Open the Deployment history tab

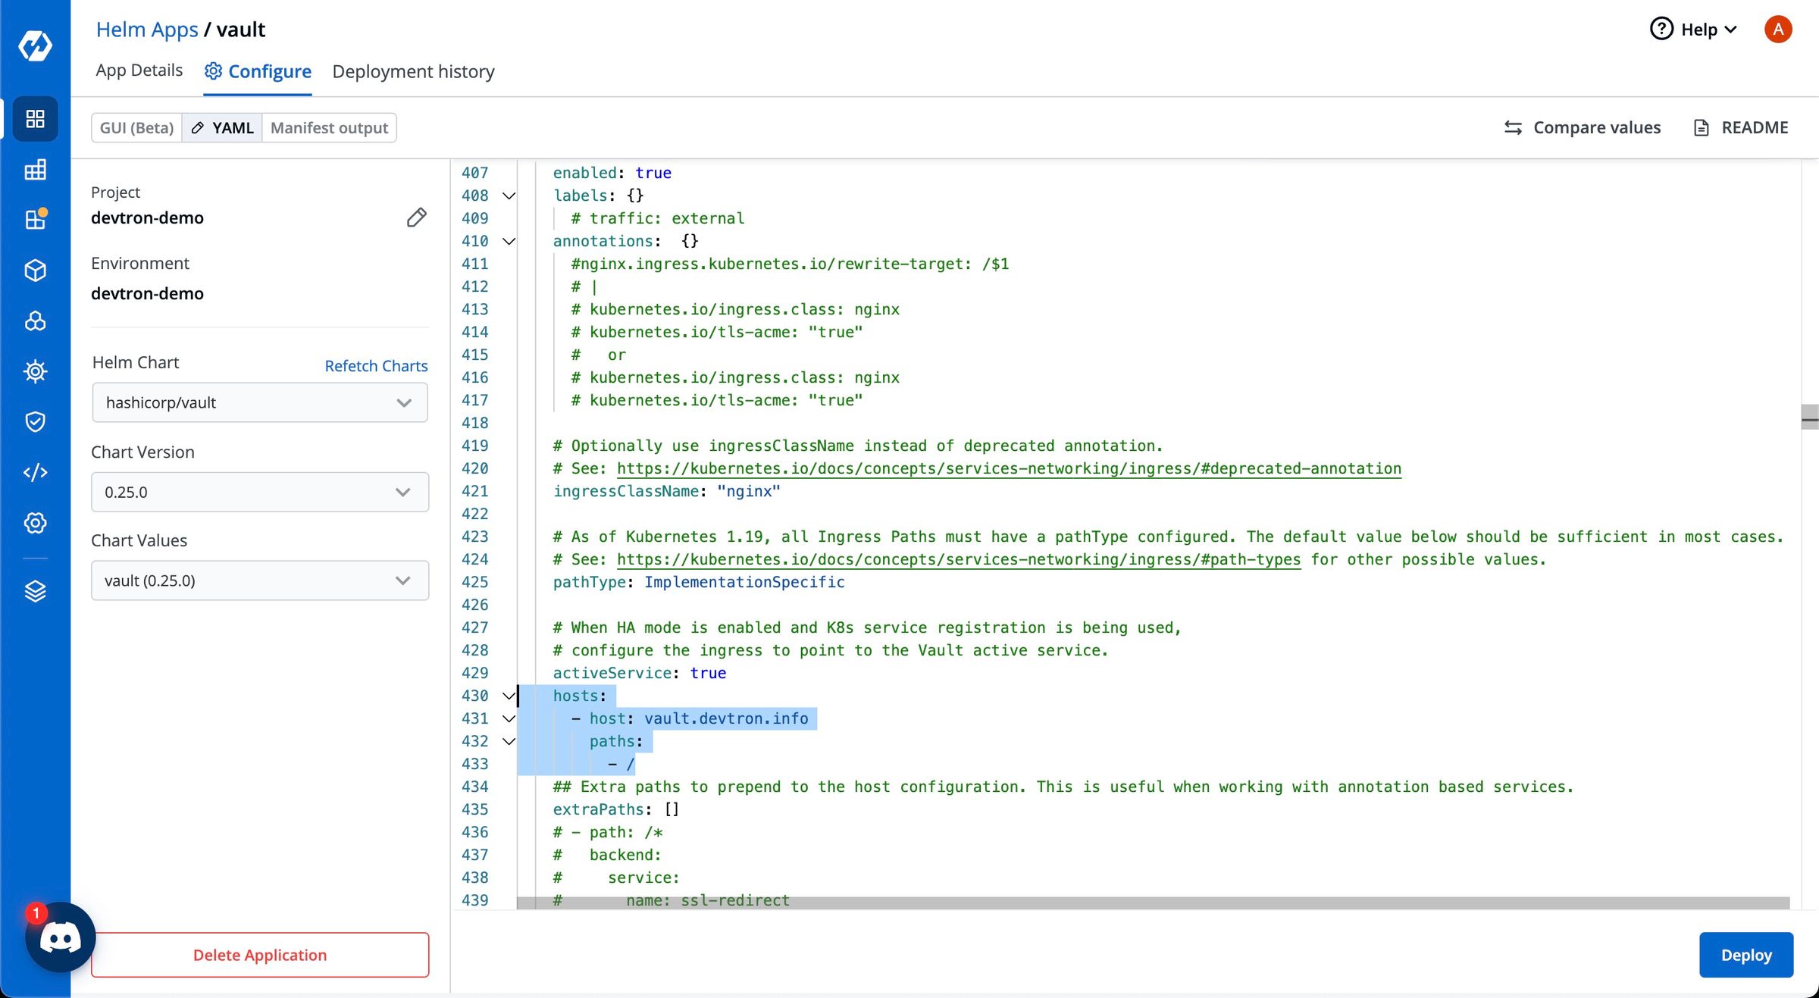tap(413, 71)
